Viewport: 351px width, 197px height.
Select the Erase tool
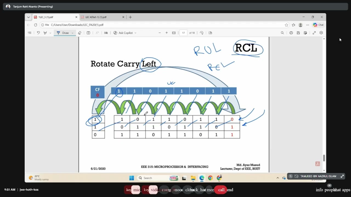80,33
